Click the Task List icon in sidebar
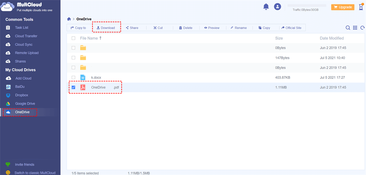 pos(9,28)
